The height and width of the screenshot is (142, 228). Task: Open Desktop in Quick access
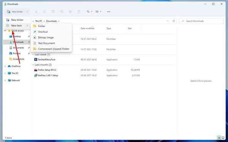pyautogui.click(x=17, y=36)
